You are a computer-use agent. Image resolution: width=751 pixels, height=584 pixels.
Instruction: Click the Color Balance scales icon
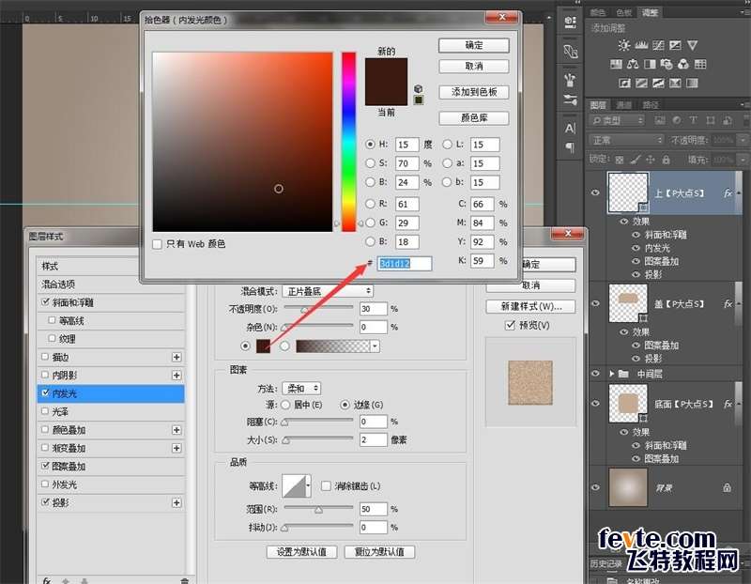coord(634,64)
